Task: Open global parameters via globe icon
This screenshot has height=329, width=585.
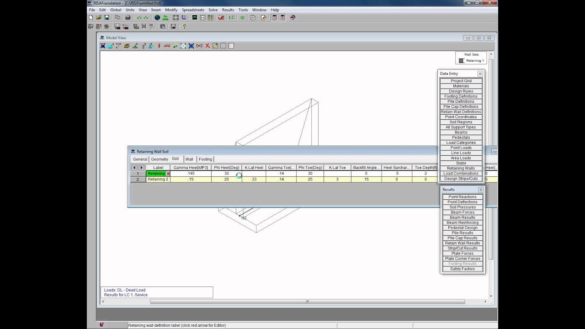Action: (x=157, y=17)
